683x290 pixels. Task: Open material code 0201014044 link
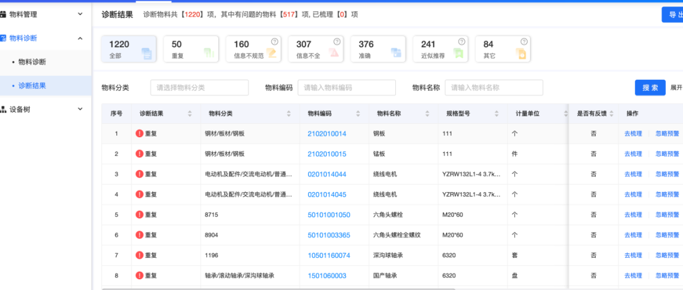pos(327,174)
